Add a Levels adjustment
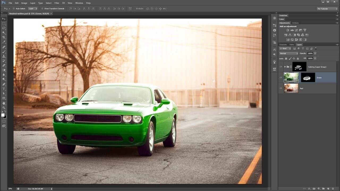The image size is (340, 191). (292, 30)
